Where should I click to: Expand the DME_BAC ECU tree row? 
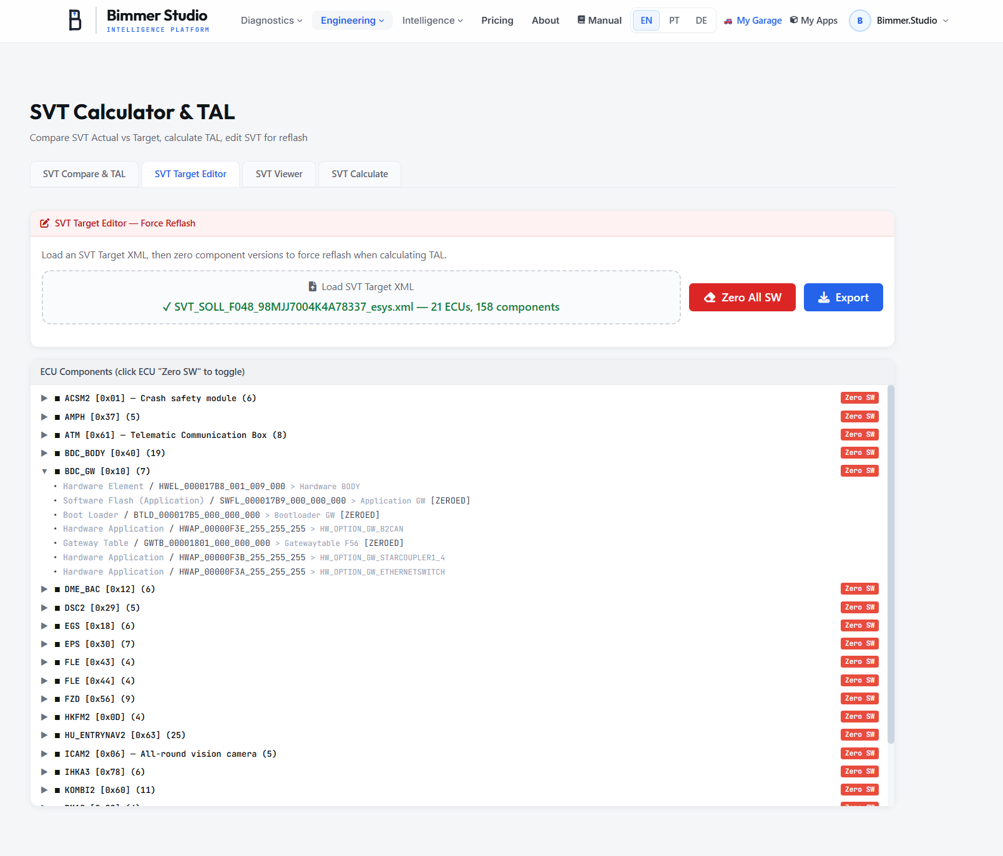click(44, 589)
